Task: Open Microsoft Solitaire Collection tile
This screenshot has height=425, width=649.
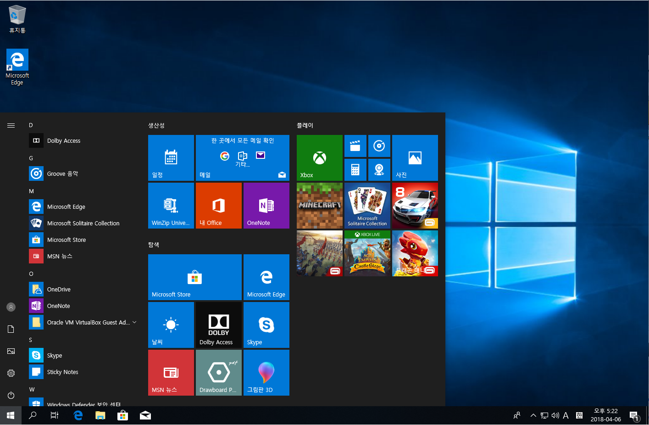Action: (367, 206)
